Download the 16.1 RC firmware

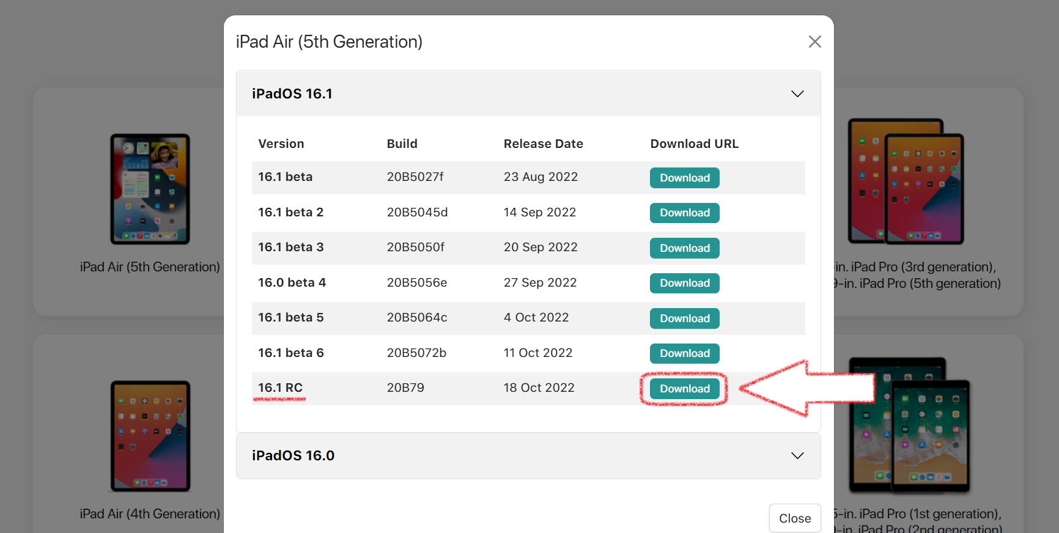[685, 389]
